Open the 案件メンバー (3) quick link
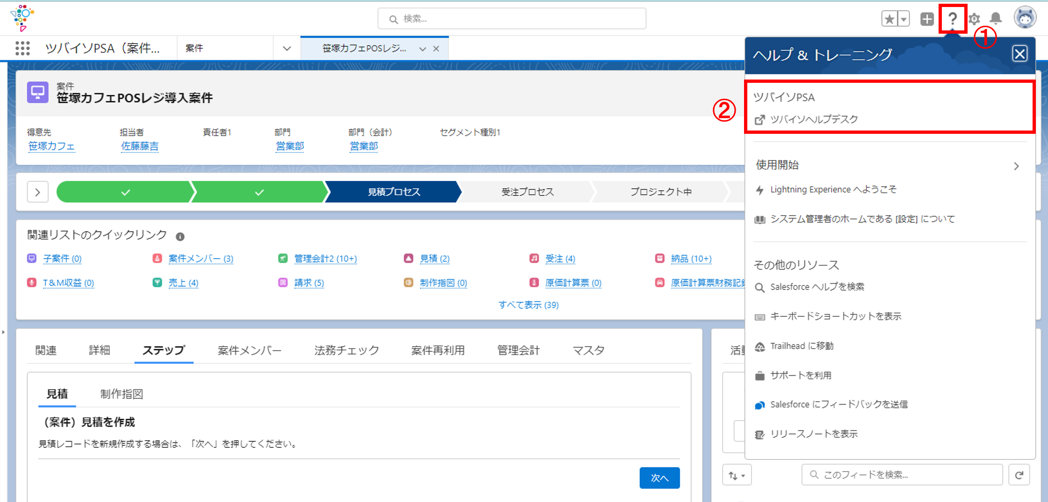Image resolution: width=1048 pixels, height=502 pixels. [201, 258]
